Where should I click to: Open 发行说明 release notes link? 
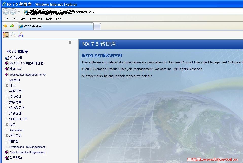pos(16,58)
